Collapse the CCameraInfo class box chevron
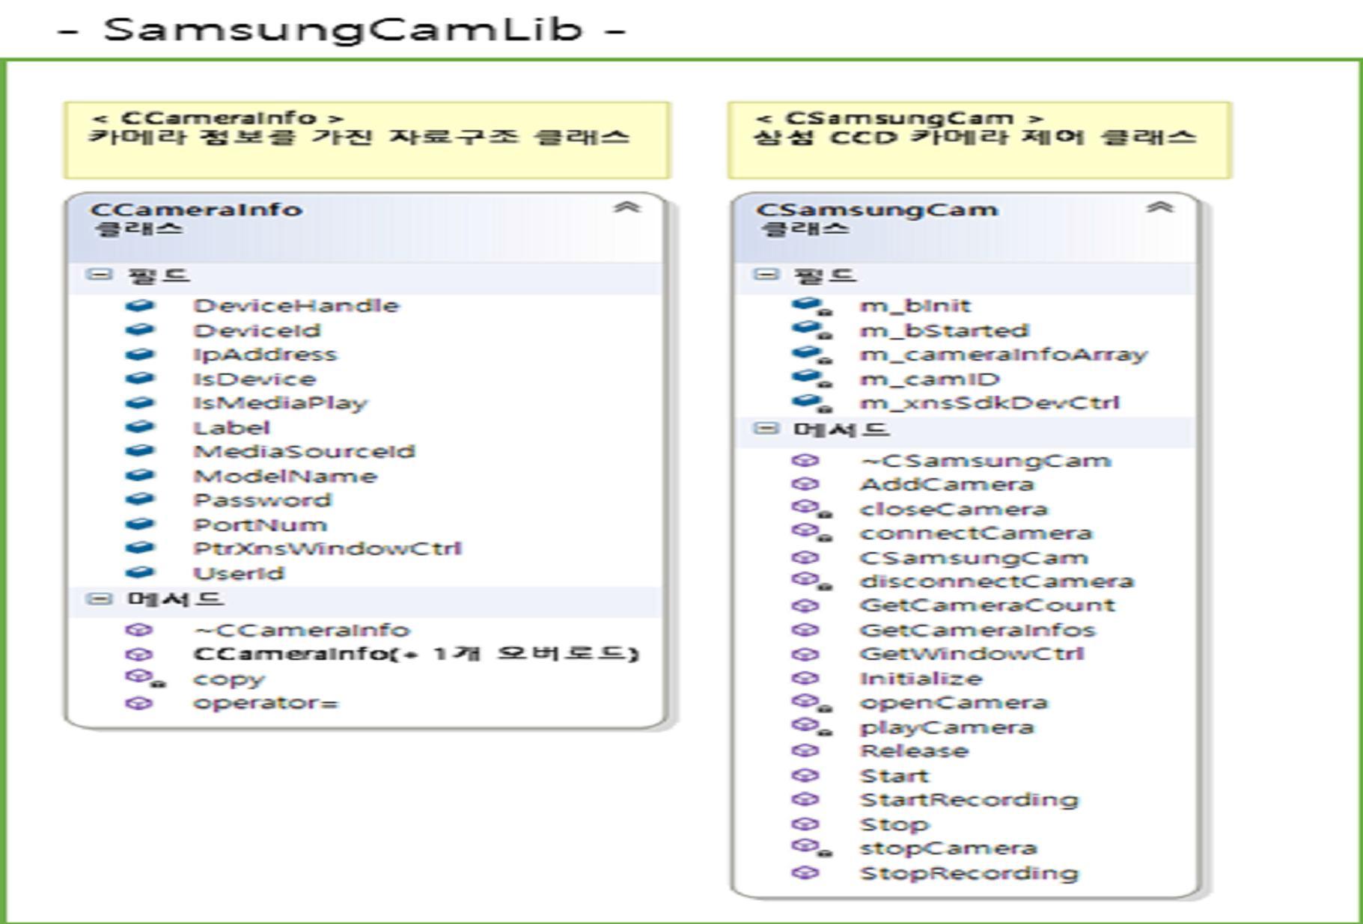This screenshot has width=1363, height=924. pyautogui.click(x=627, y=207)
